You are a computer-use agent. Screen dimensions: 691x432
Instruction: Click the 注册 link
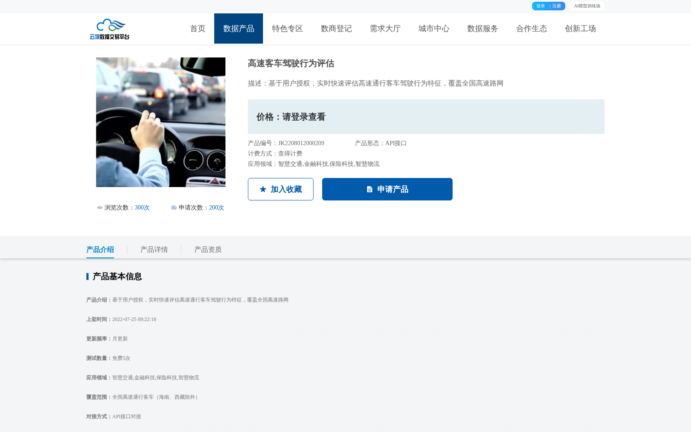click(x=557, y=6)
